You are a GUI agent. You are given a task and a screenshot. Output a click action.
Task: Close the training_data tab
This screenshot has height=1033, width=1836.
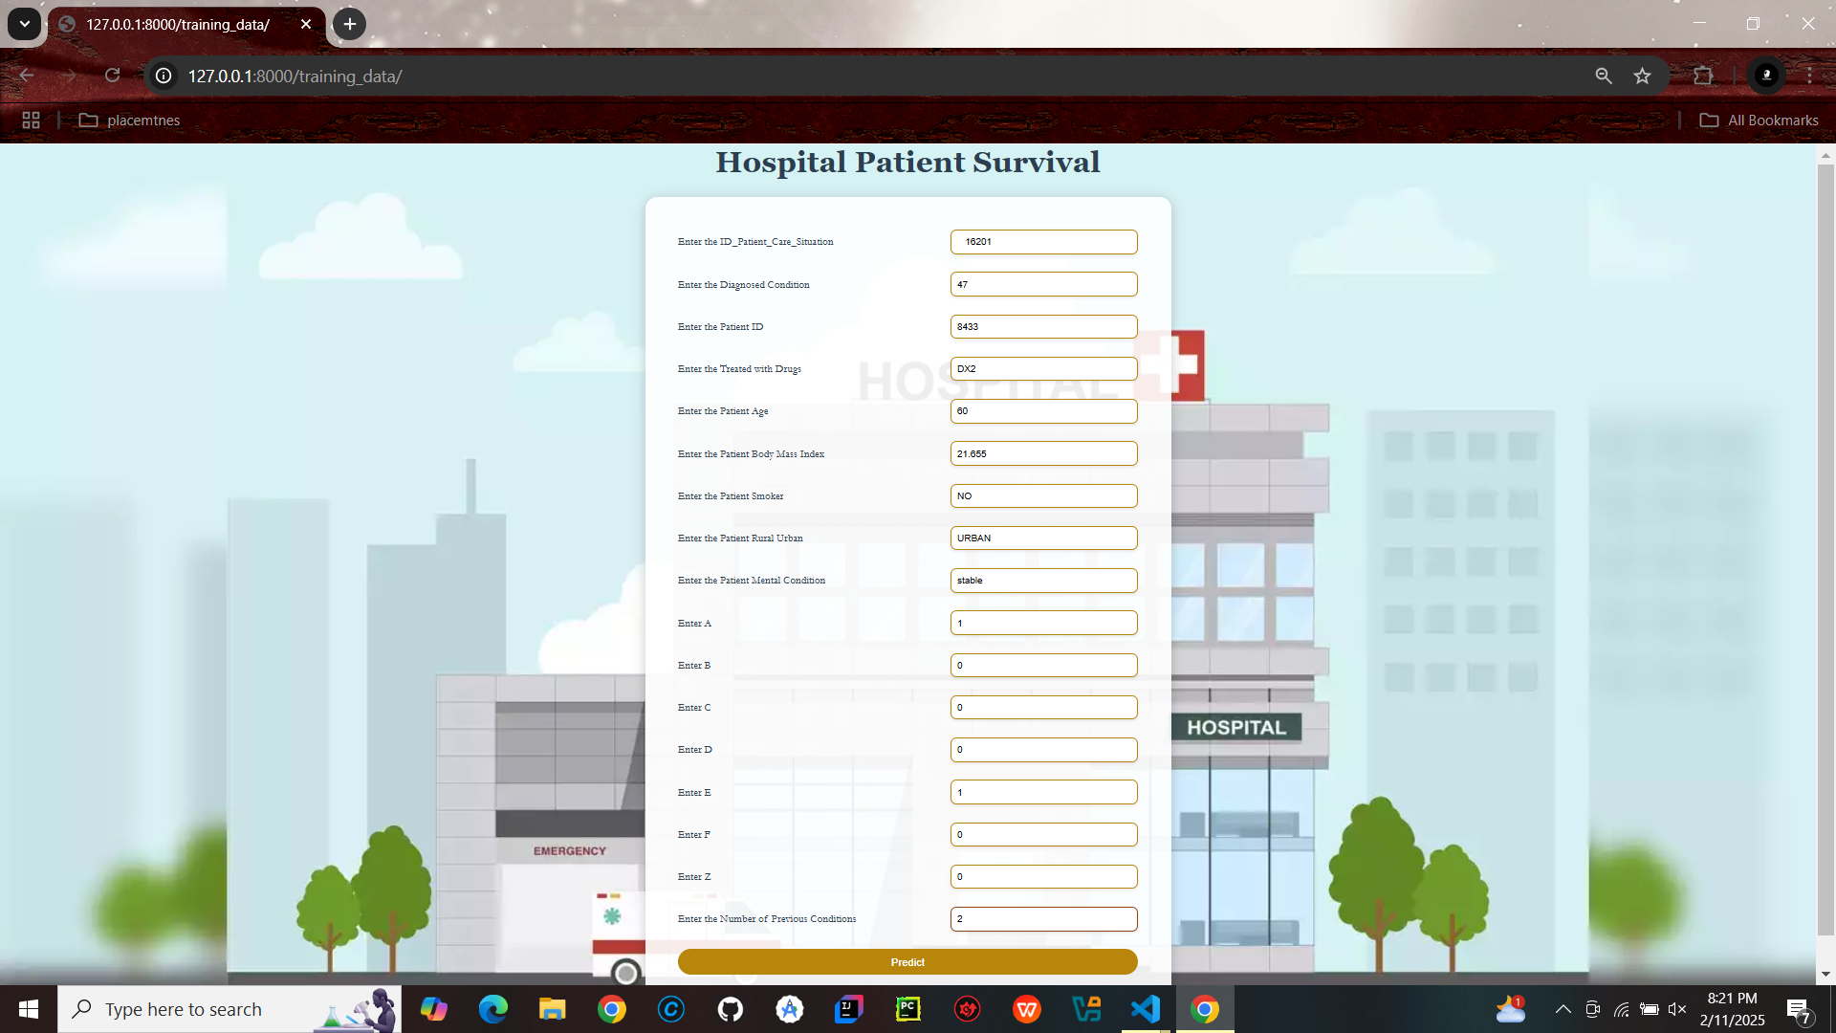click(306, 24)
